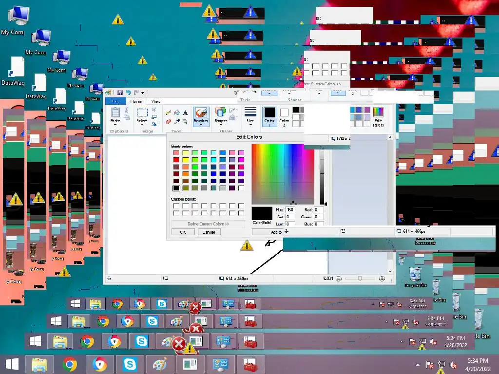The width and height of the screenshot is (499, 374).
Task: Open Skype from the bottom taskbar
Action: tap(130, 364)
